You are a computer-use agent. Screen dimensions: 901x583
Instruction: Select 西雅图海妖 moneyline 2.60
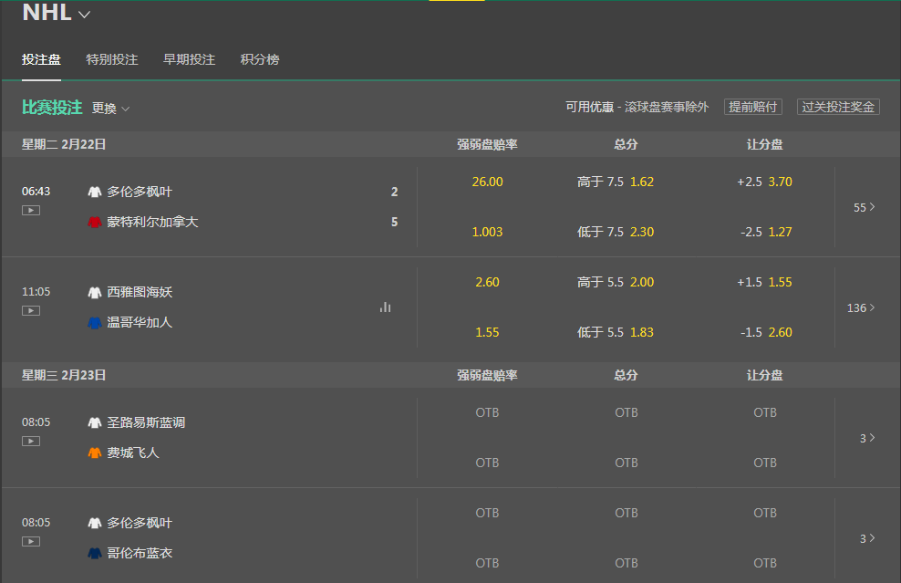point(487,282)
